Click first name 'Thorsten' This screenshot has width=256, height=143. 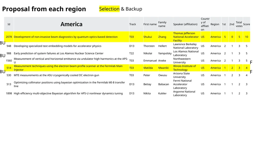point(149,46)
